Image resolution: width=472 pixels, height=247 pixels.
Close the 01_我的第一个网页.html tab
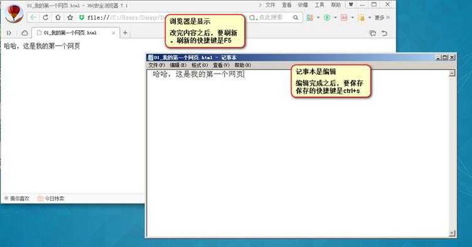(114, 33)
